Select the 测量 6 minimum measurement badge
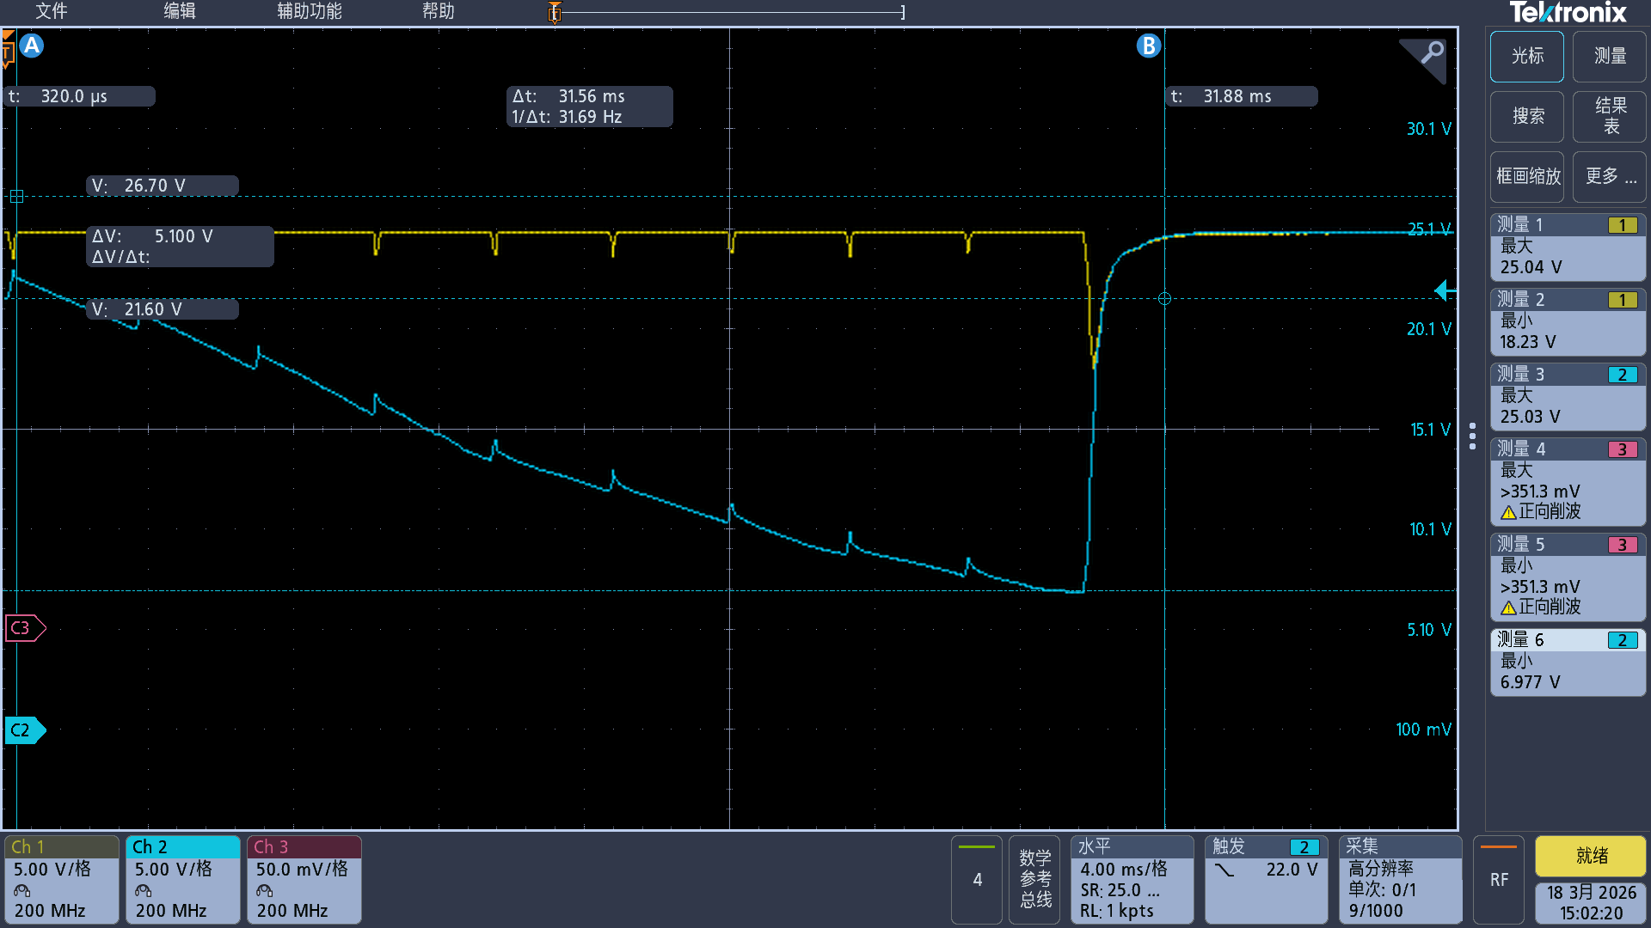The image size is (1651, 928). [x=1567, y=662]
